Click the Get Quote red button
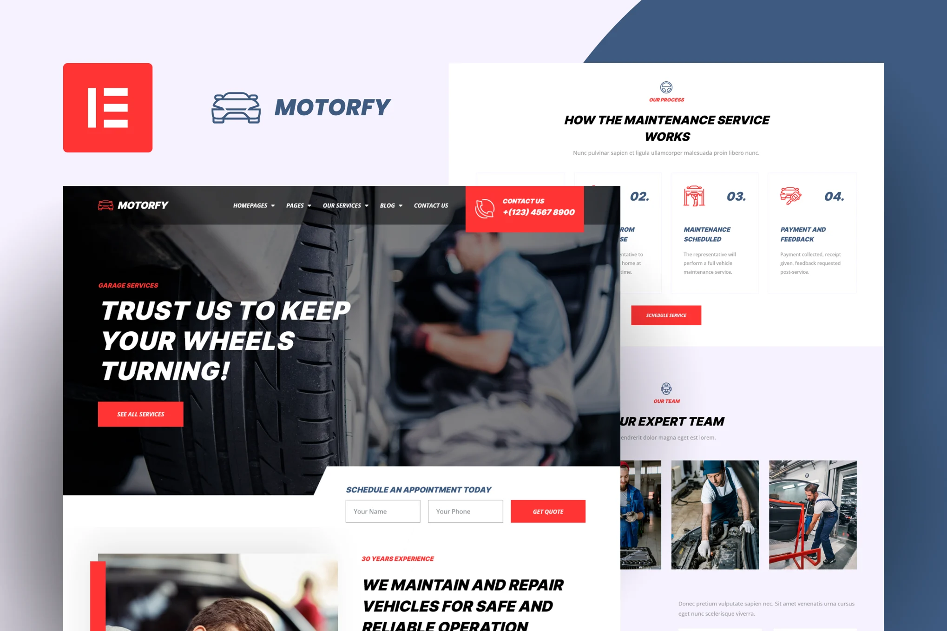The image size is (947, 631). [548, 511]
